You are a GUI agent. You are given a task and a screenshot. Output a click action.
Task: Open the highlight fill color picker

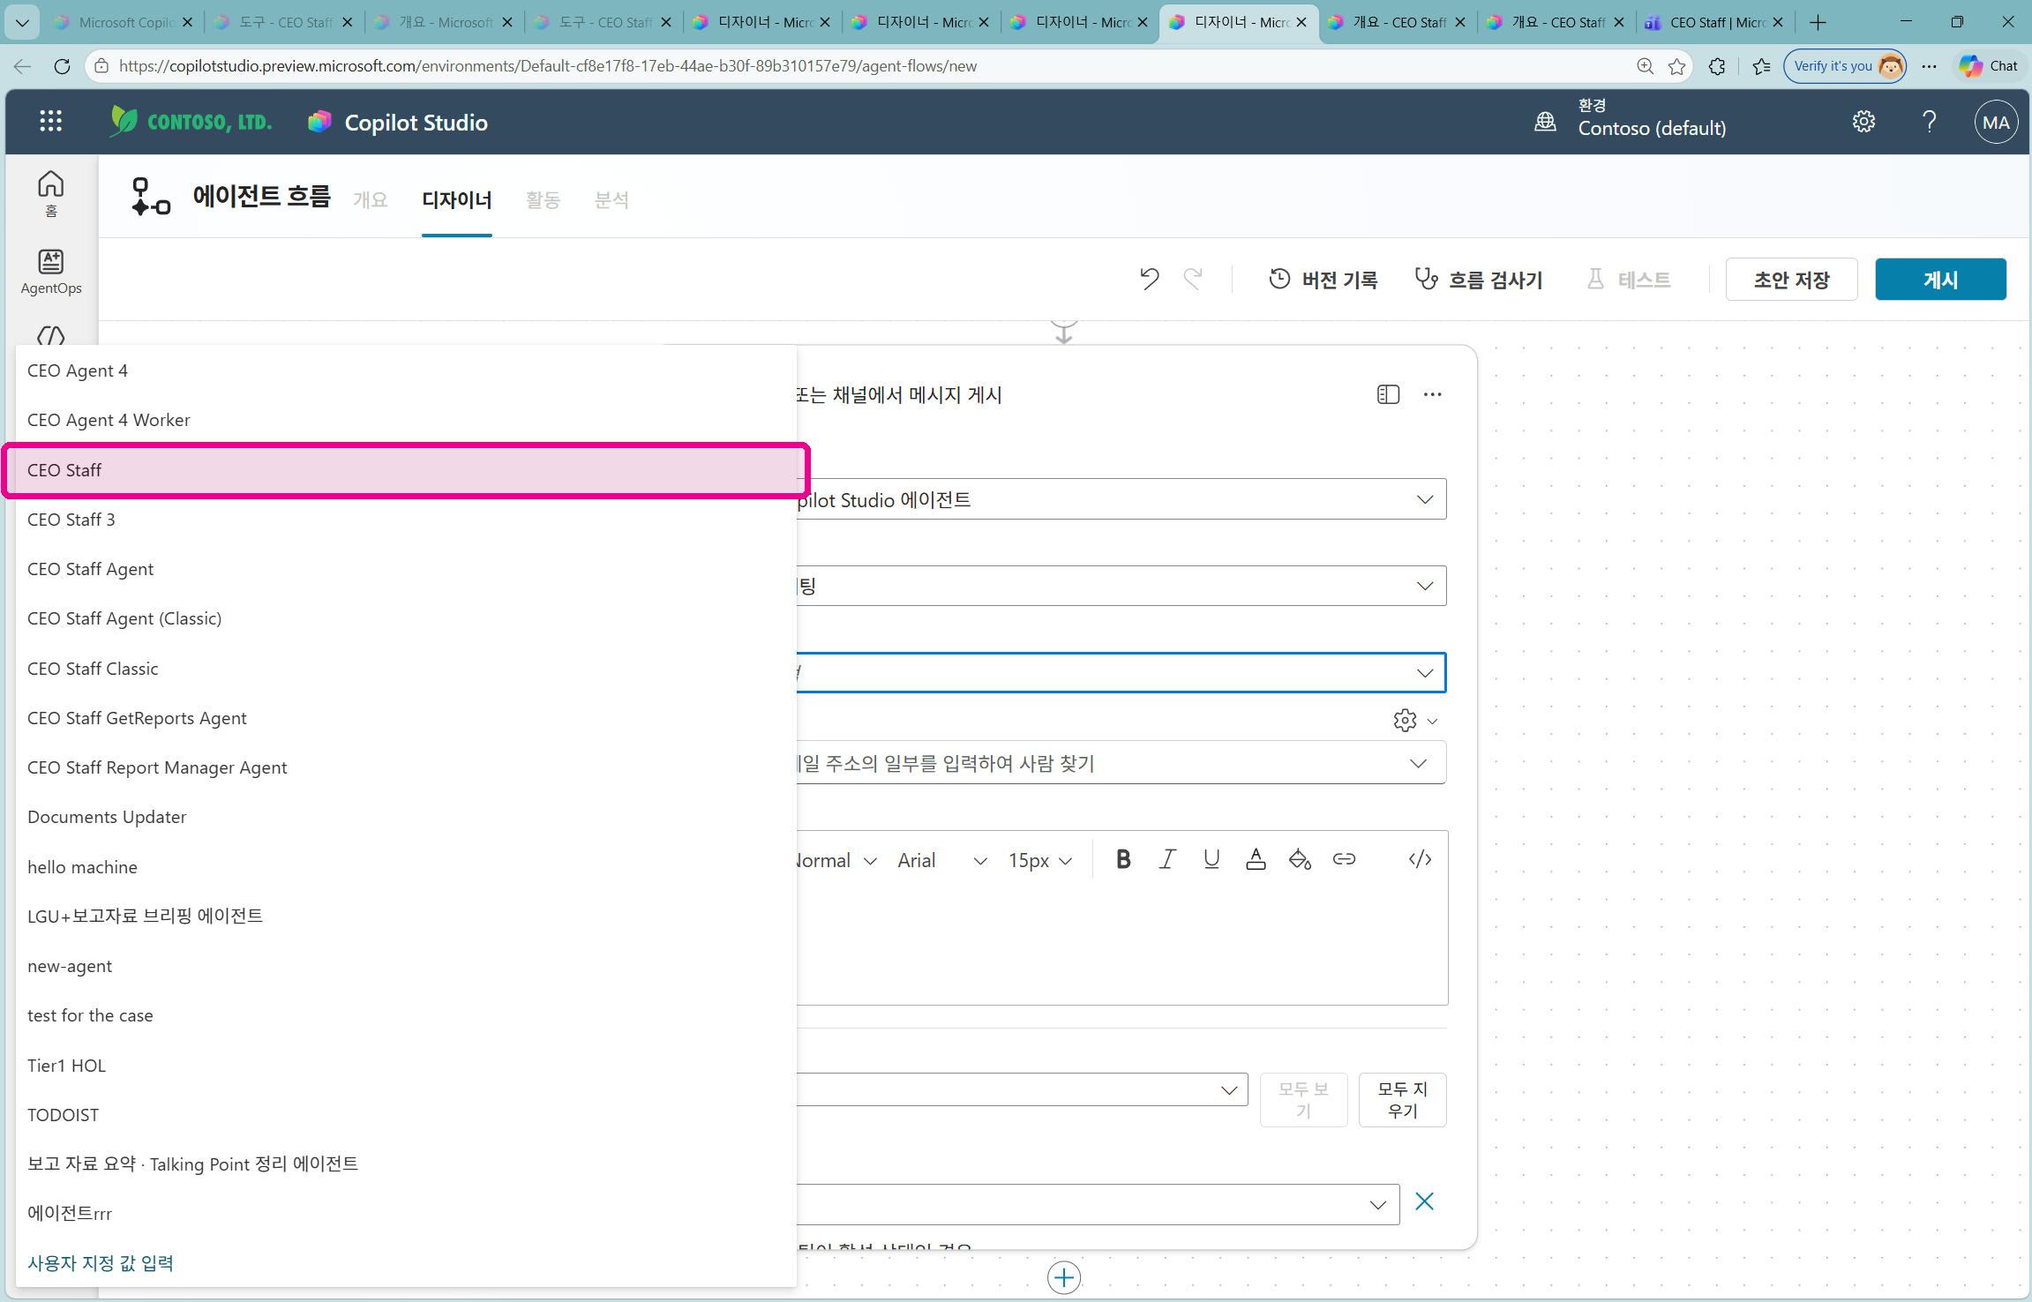click(x=1300, y=859)
